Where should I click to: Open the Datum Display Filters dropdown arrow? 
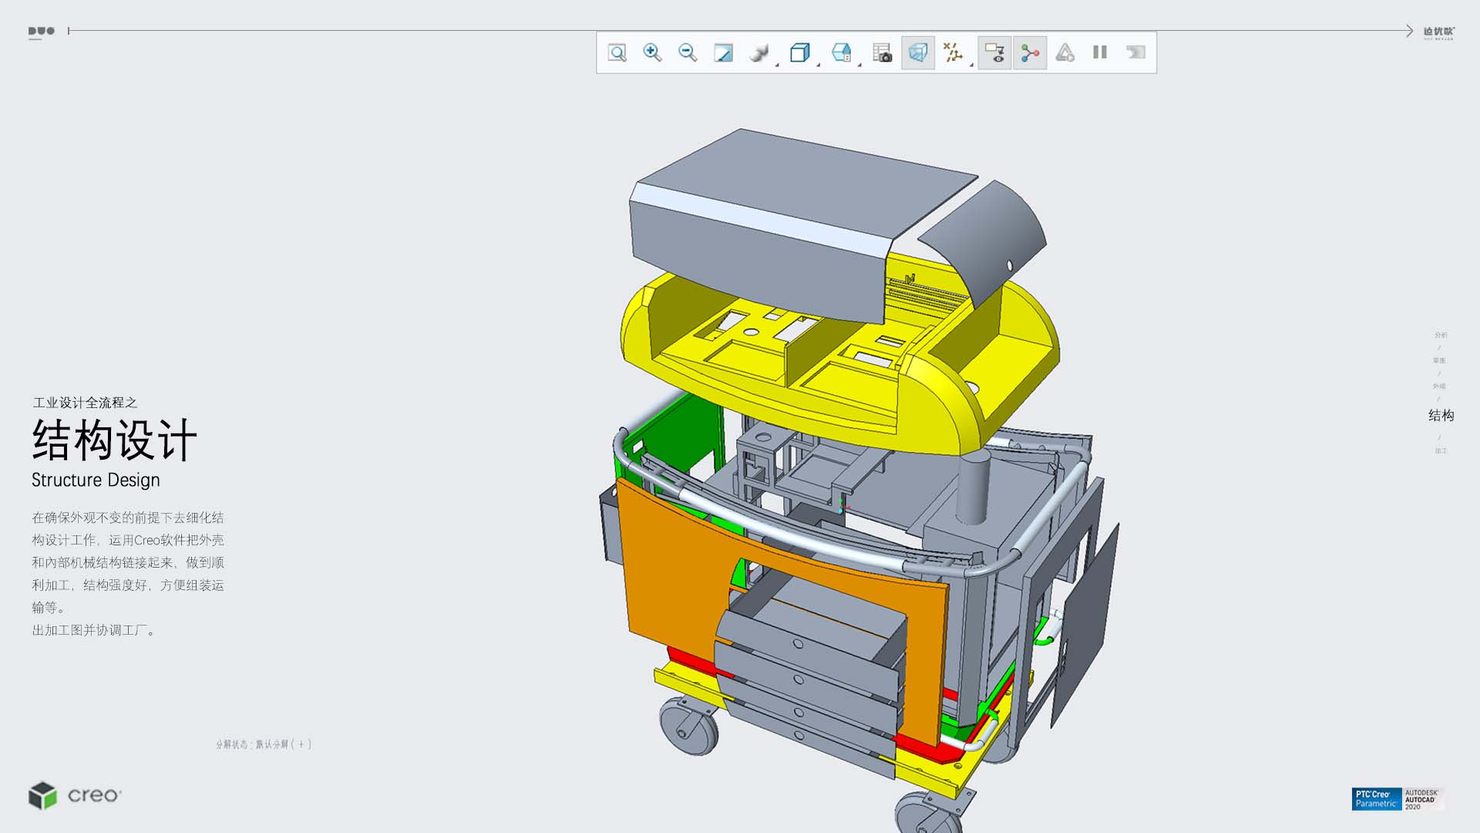point(971,65)
